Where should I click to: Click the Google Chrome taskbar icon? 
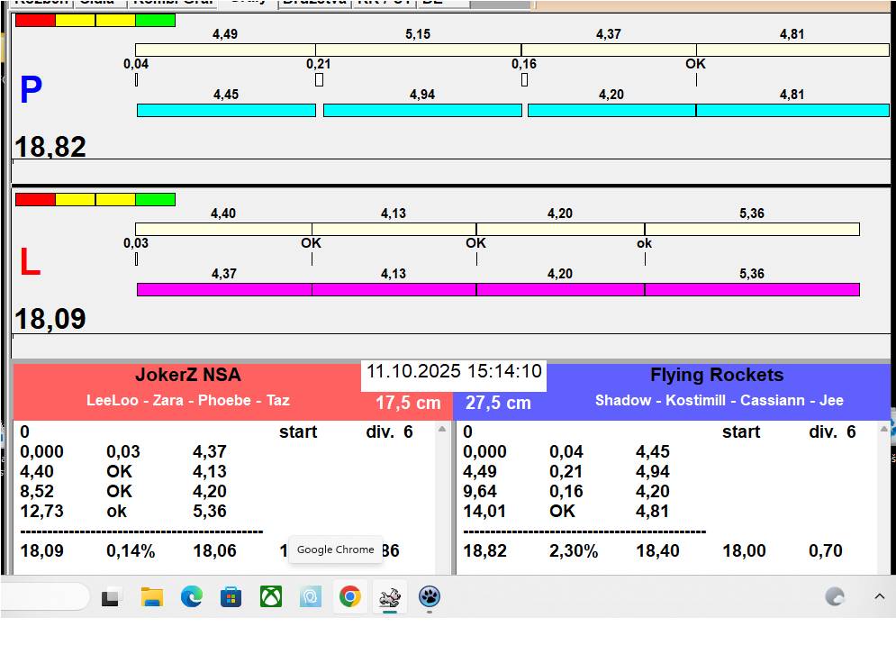click(x=350, y=596)
